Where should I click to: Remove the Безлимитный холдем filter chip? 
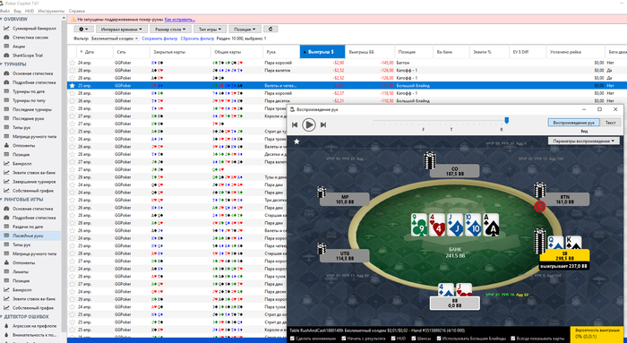point(136,39)
